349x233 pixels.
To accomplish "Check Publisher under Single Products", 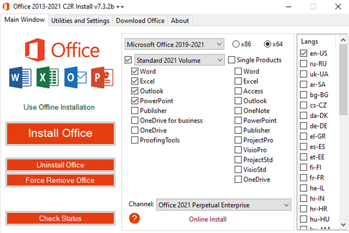I will [x=238, y=130].
